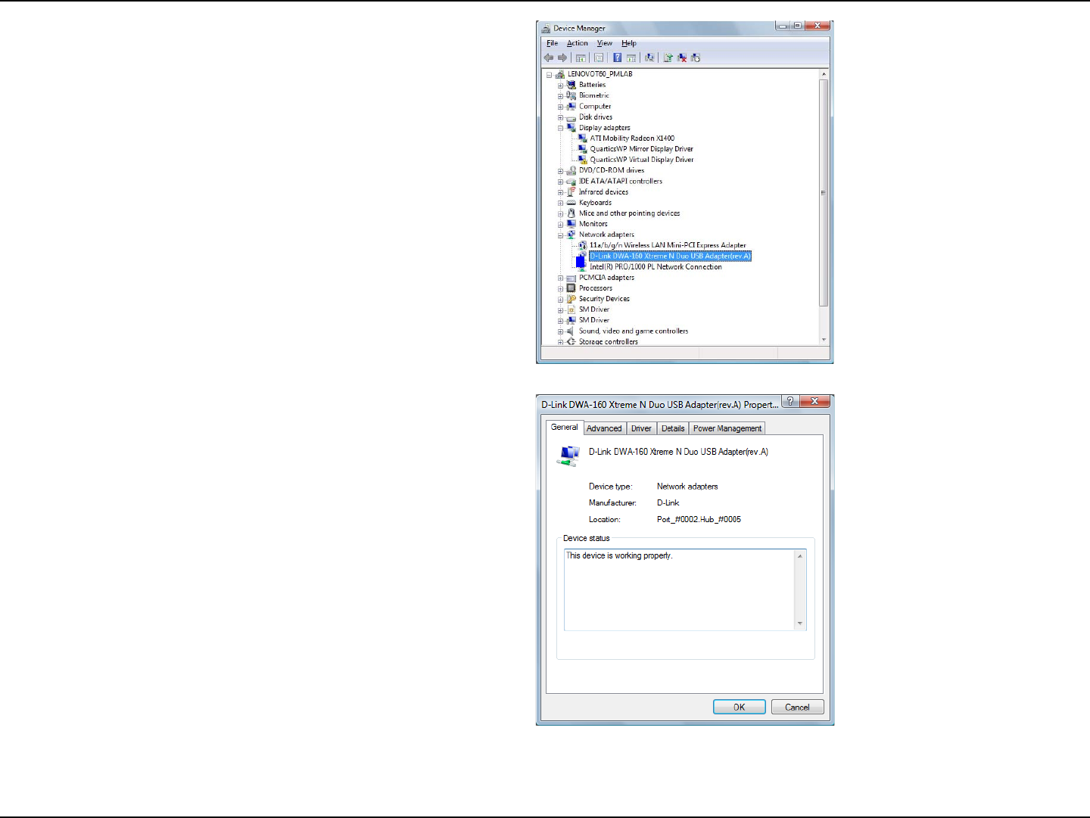Screen dimensions: 1090x818
Task: Click the question mark help button in Properties title bar
Action: pyautogui.click(x=790, y=401)
